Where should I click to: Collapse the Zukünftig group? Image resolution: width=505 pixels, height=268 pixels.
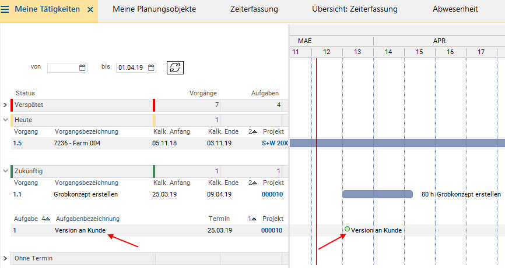5,171
